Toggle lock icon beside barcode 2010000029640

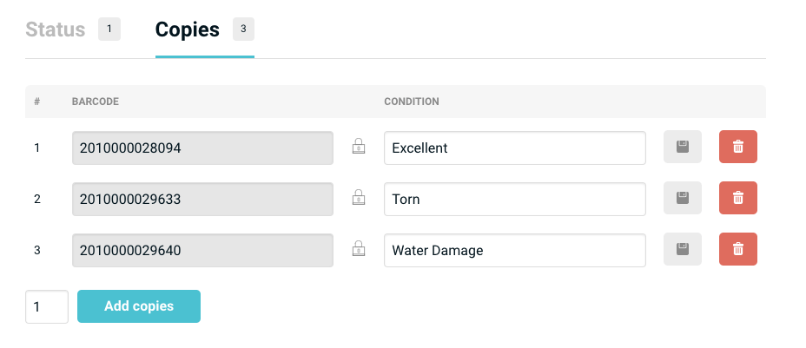point(358,251)
